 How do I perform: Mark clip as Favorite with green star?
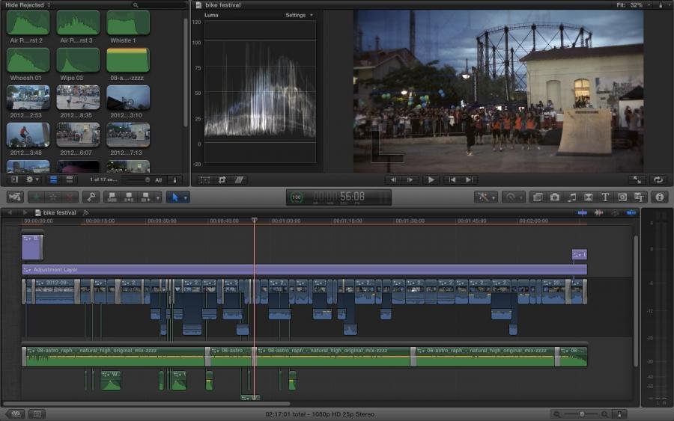click(37, 197)
